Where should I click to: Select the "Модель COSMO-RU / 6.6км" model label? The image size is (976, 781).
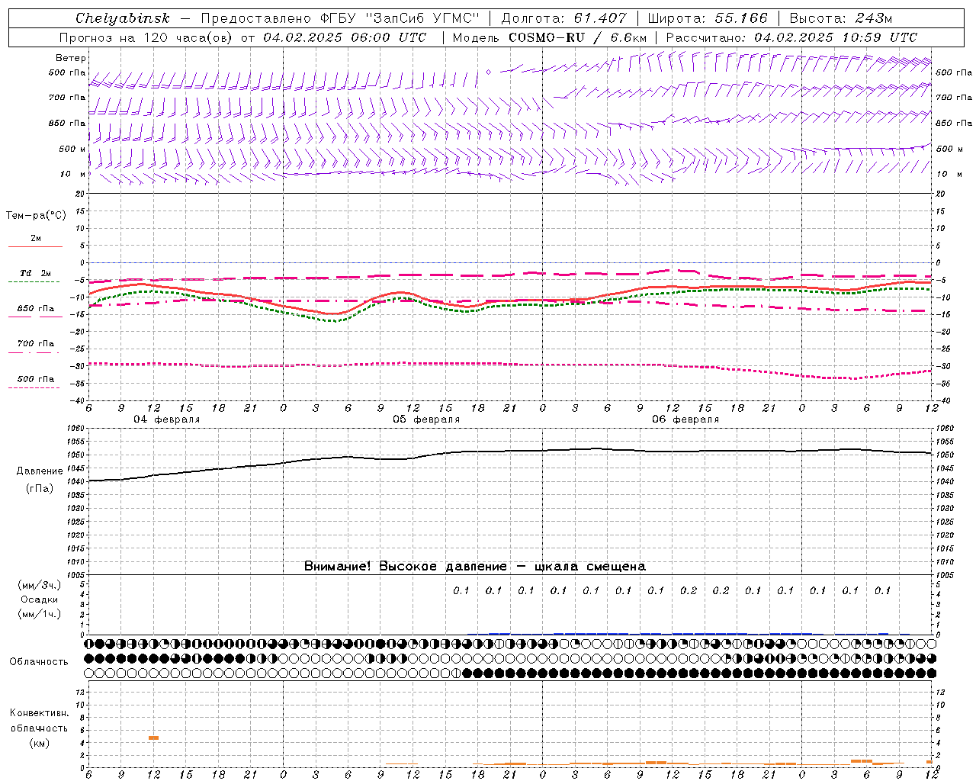(550, 37)
